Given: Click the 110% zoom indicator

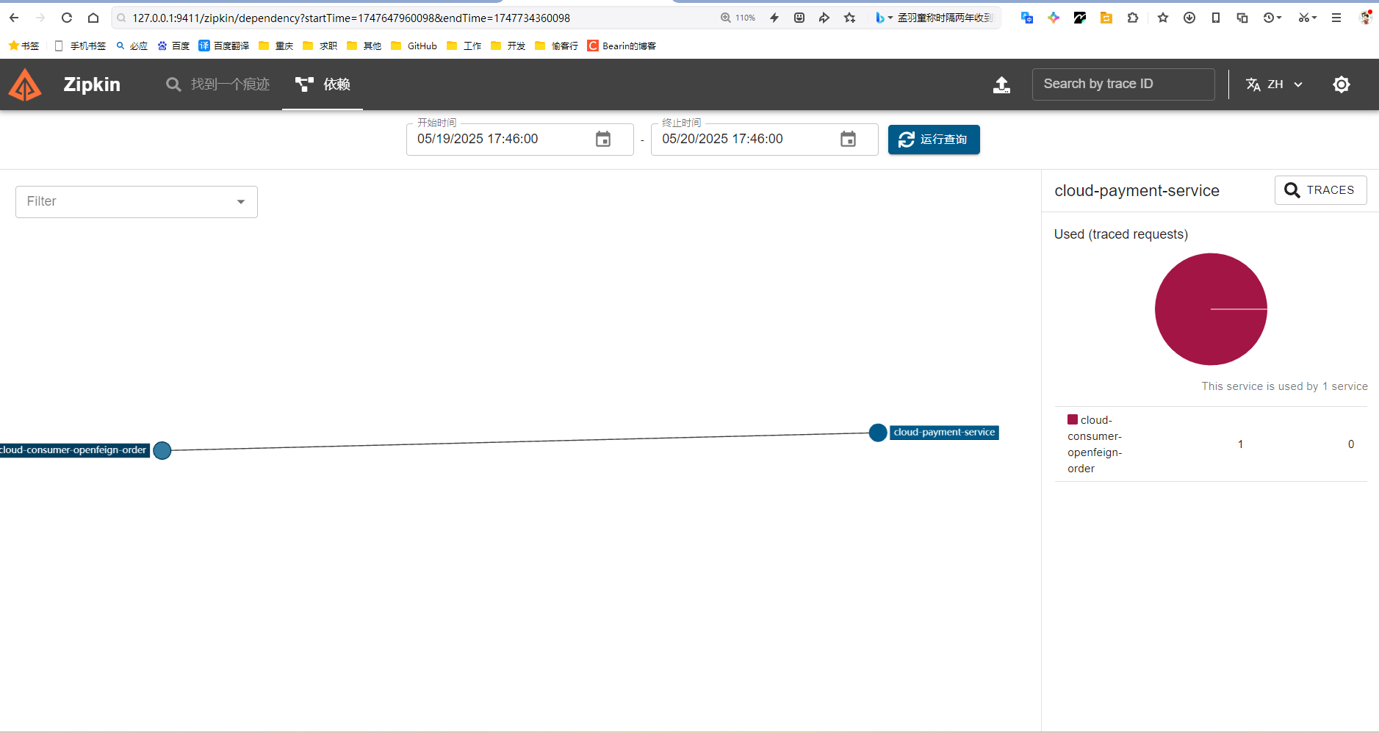Looking at the screenshot, I should [738, 18].
